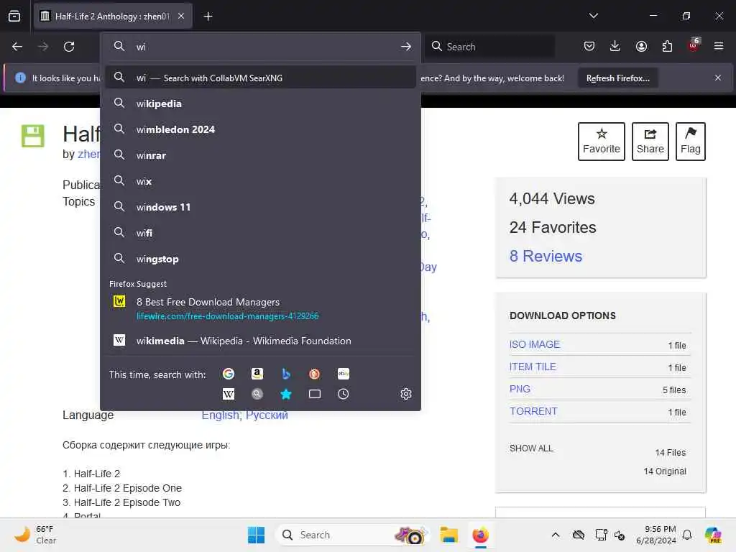Open the Русский language link
The height and width of the screenshot is (552, 736).
pyautogui.click(x=267, y=415)
